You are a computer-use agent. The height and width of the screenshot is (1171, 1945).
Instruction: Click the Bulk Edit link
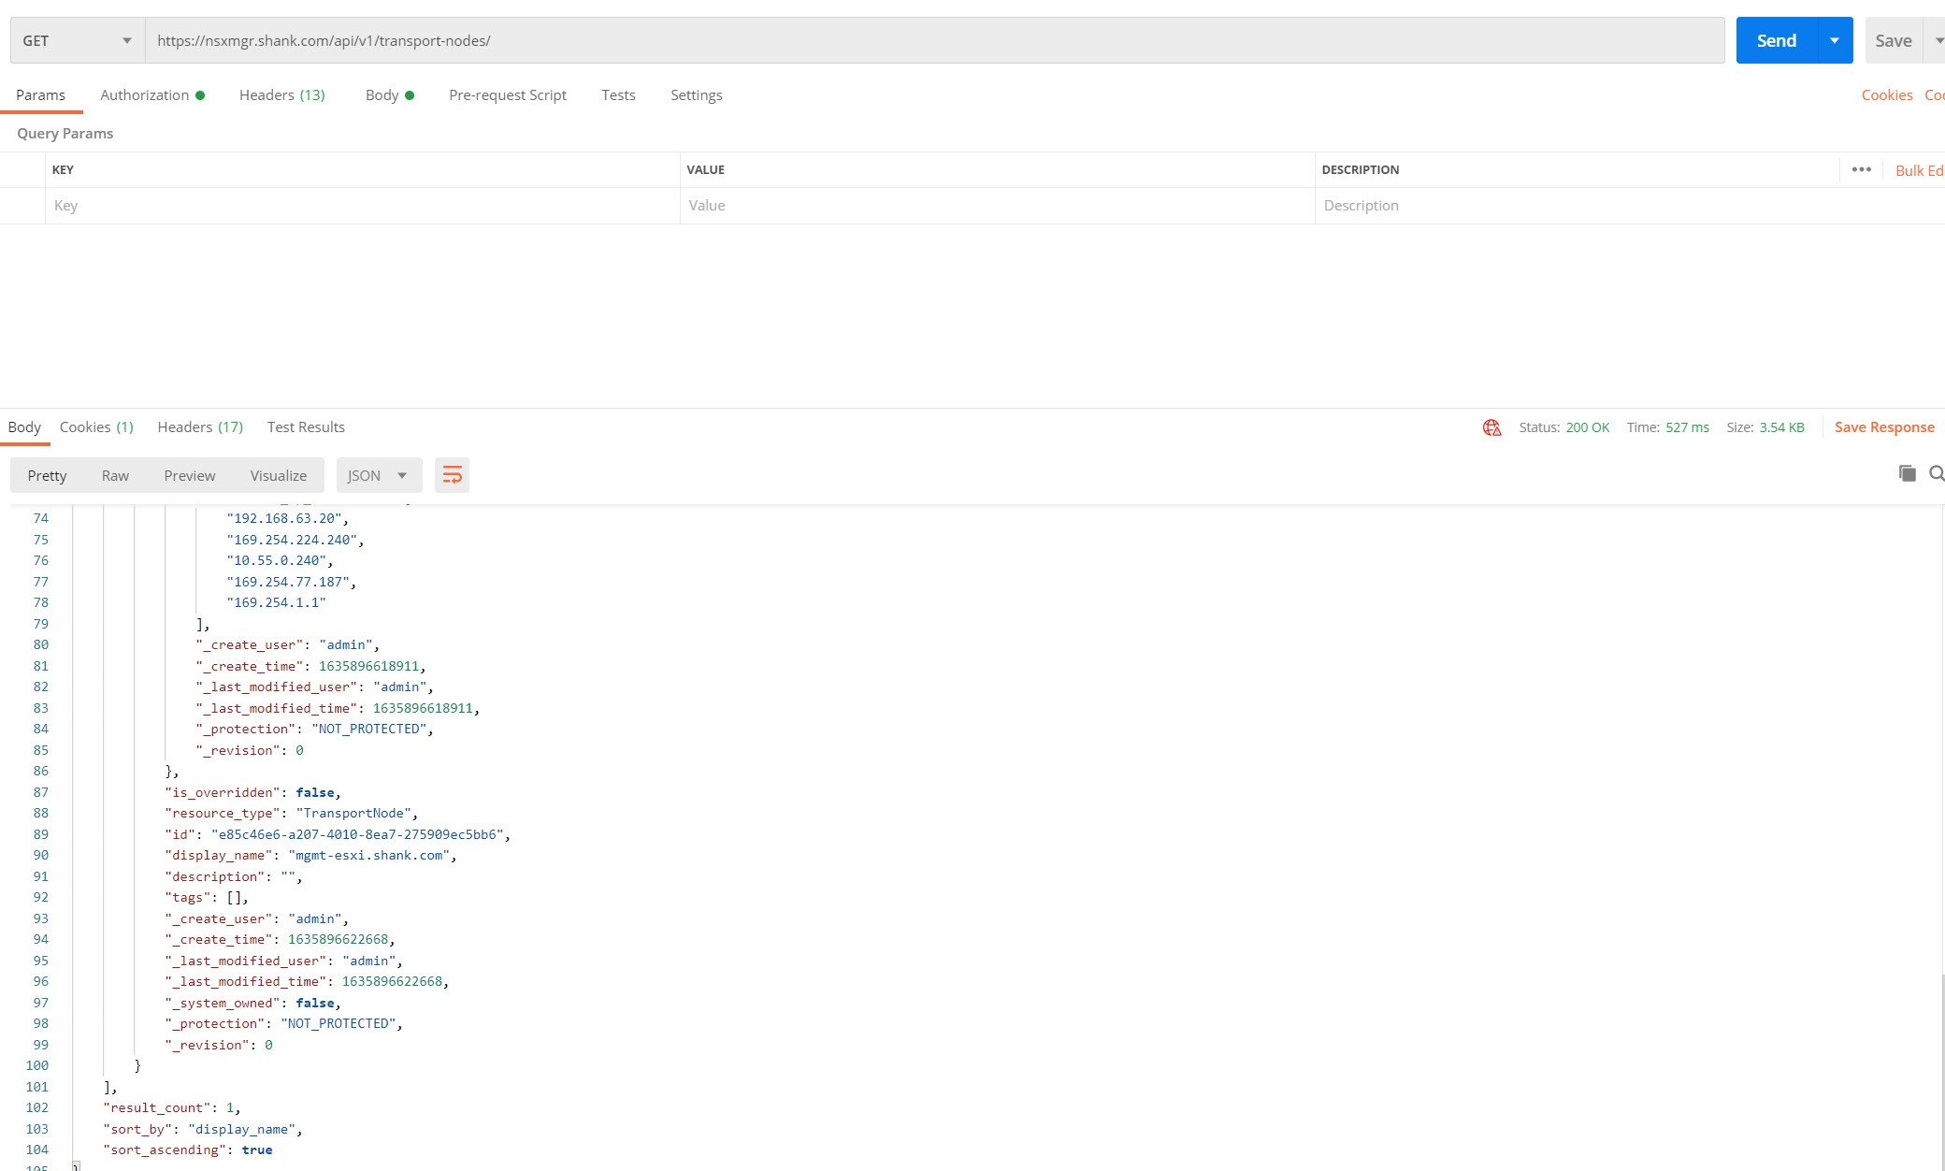(x=1920, y=170)
